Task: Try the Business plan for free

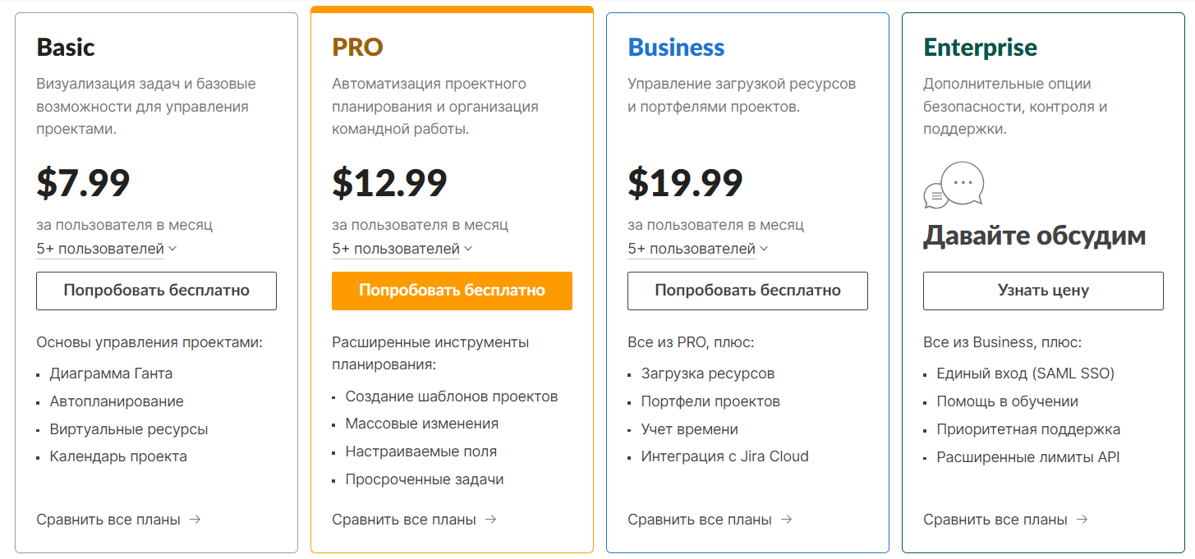Action: (747, 291)
